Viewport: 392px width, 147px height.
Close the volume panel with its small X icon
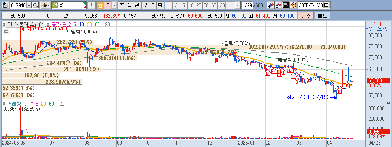click(388, 103)
